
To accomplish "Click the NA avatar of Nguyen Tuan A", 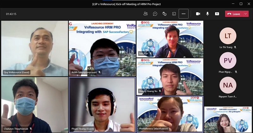I will coord(228,85).
